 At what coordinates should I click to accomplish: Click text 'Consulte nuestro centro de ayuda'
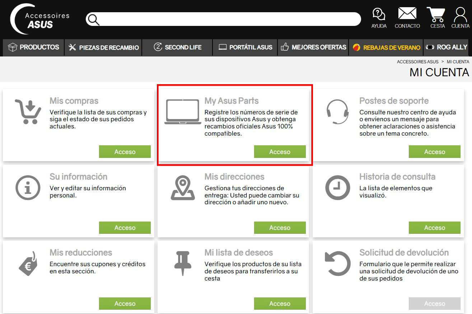[x=408, y=112]
